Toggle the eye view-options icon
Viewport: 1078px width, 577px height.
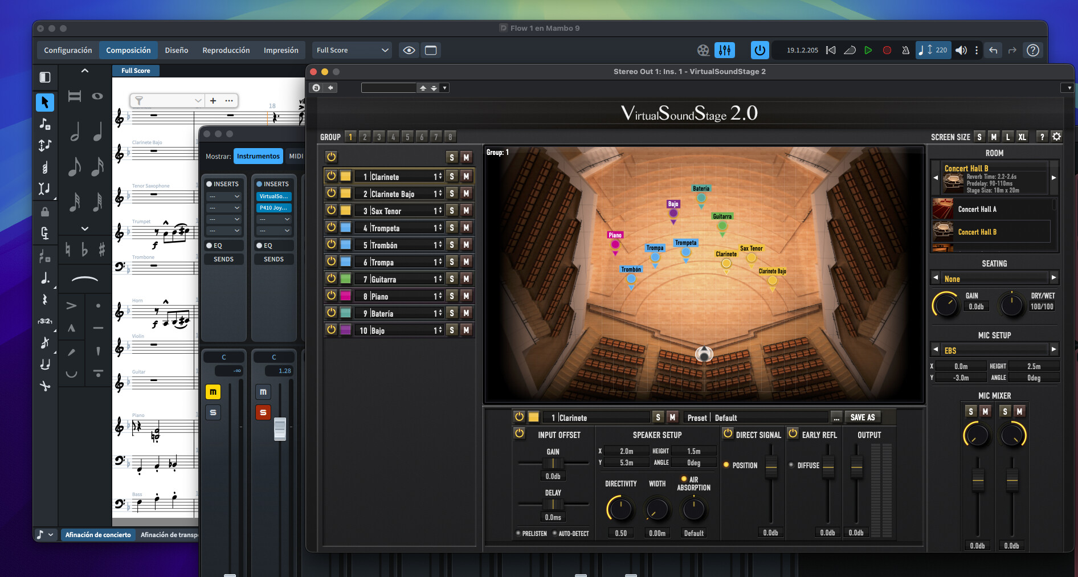[409, 50]
